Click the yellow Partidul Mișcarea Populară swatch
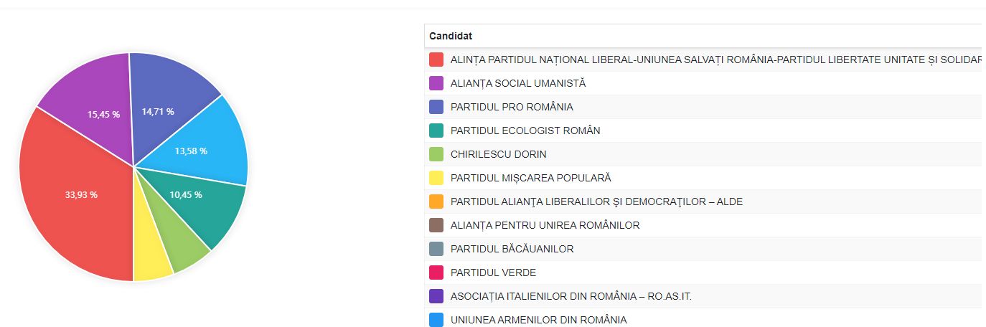The height and width of the screenshot is (327, 986). [436, 178]
